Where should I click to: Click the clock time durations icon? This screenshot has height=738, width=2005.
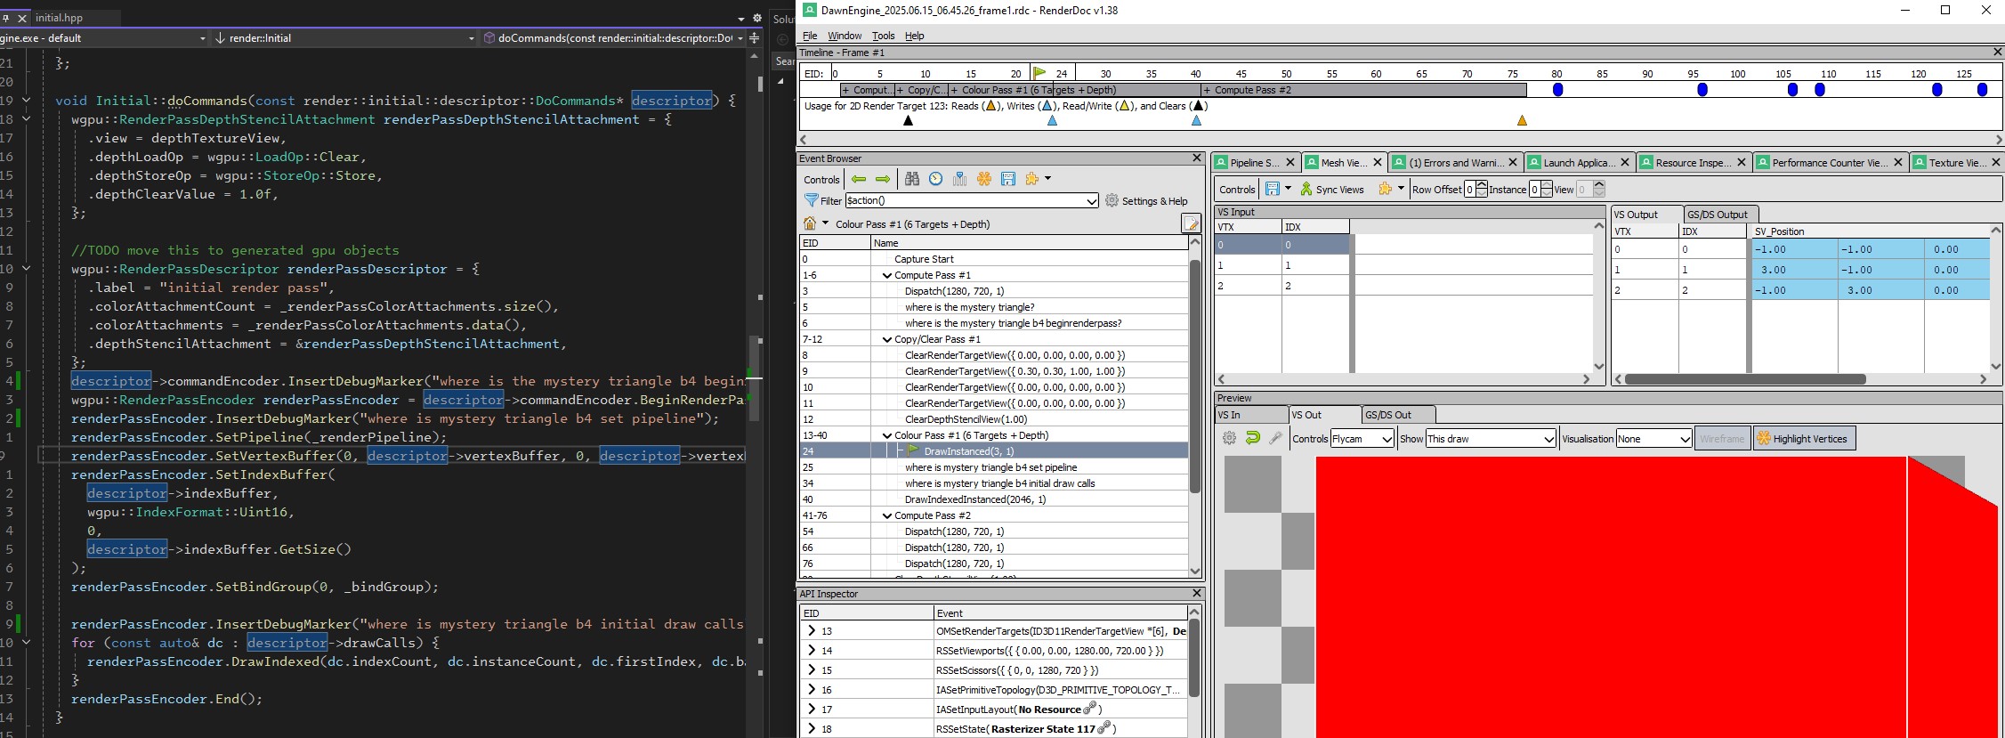point(935,179)
